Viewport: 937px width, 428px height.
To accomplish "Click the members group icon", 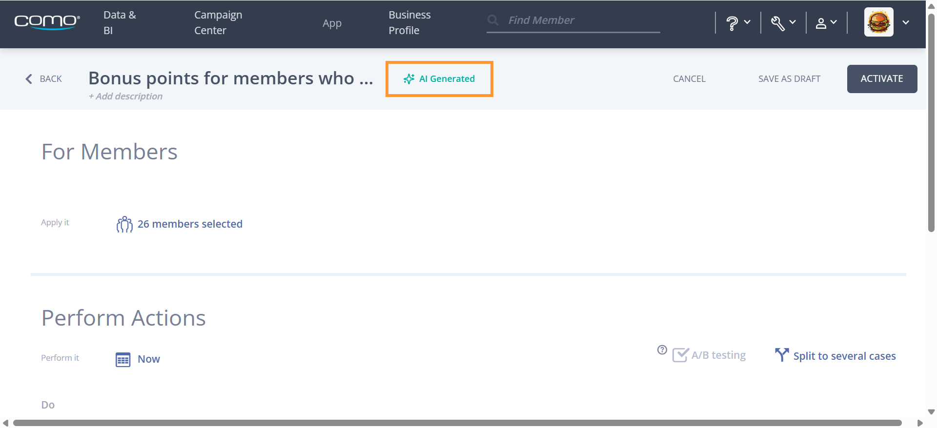I will coord(124,224).
